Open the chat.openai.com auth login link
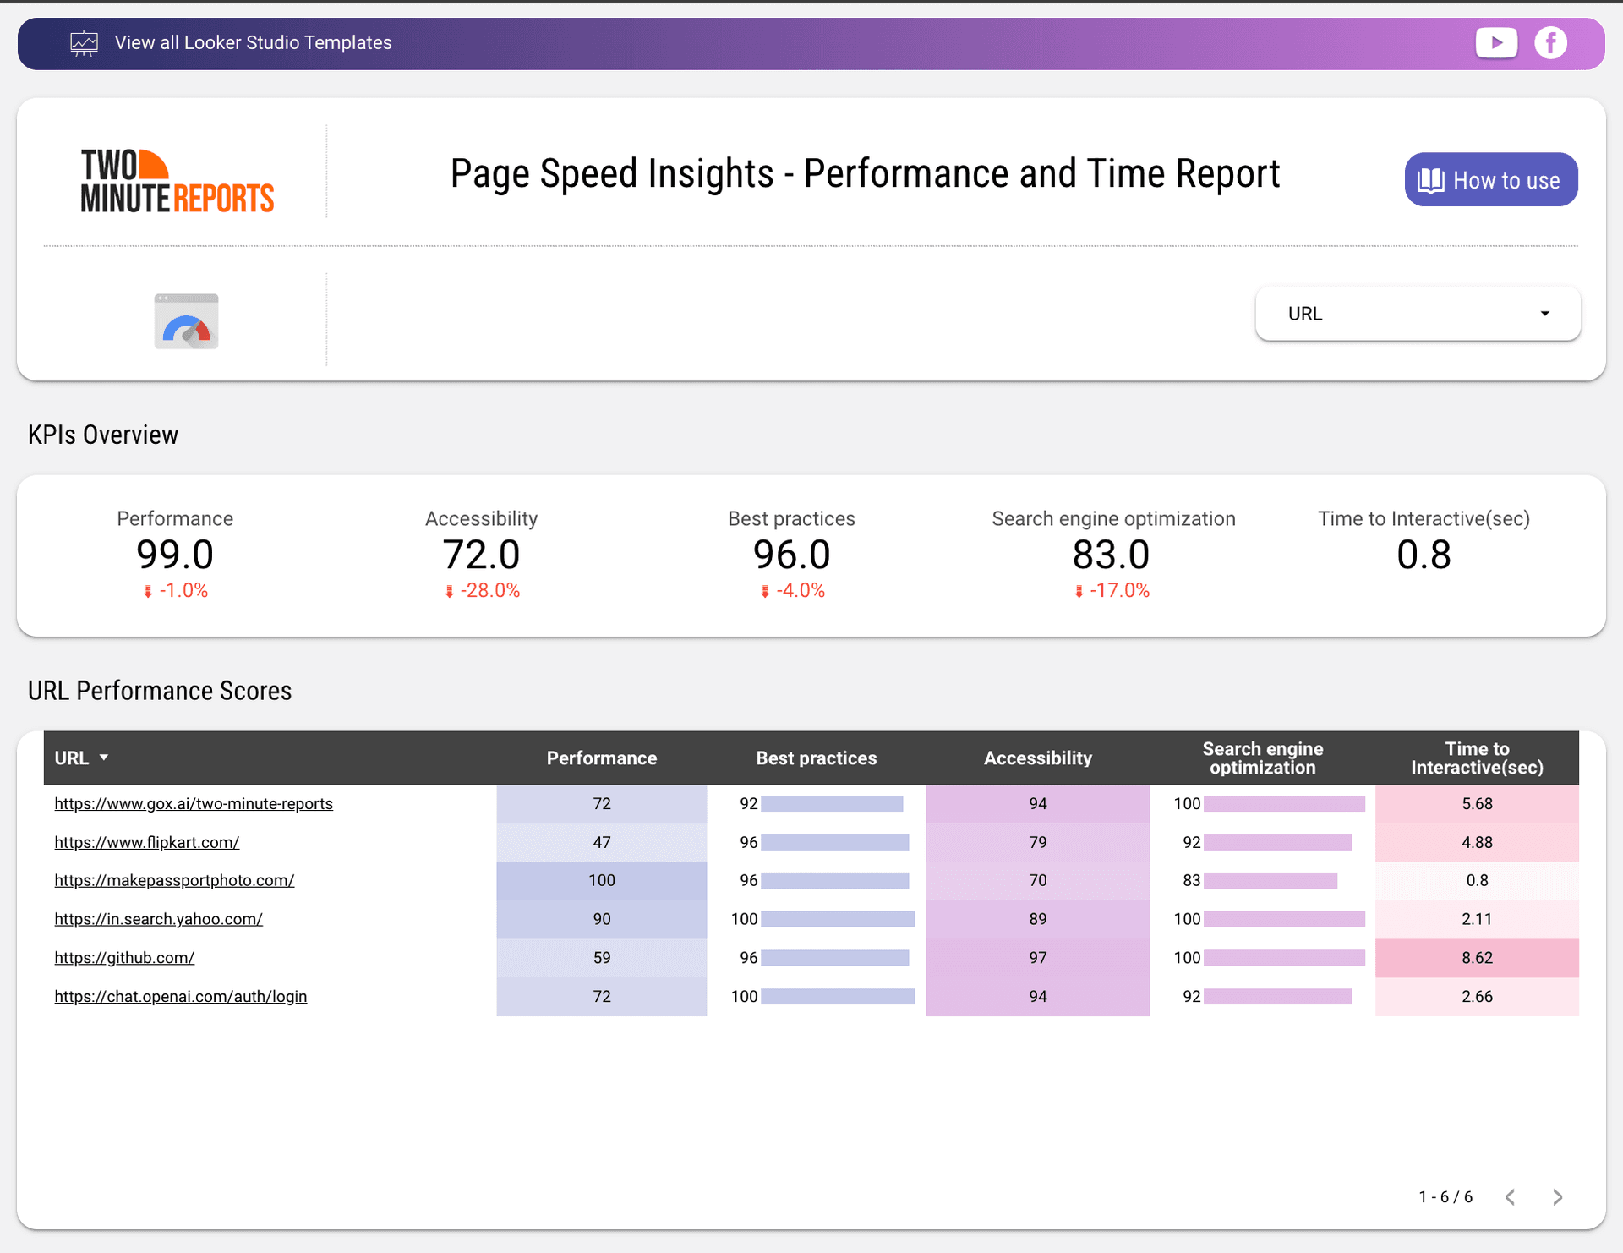This screenshot has width=1623, height=1253. pyautogui.click(x=180, y=996)
